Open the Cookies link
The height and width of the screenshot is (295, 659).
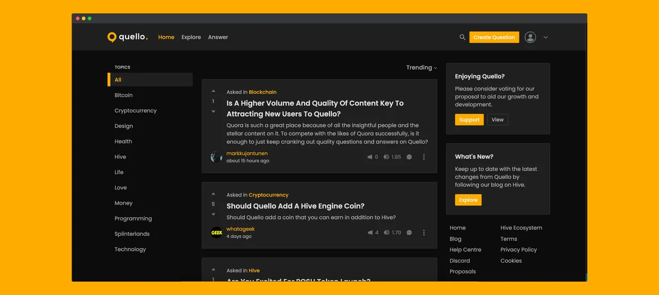coord(511,261)
